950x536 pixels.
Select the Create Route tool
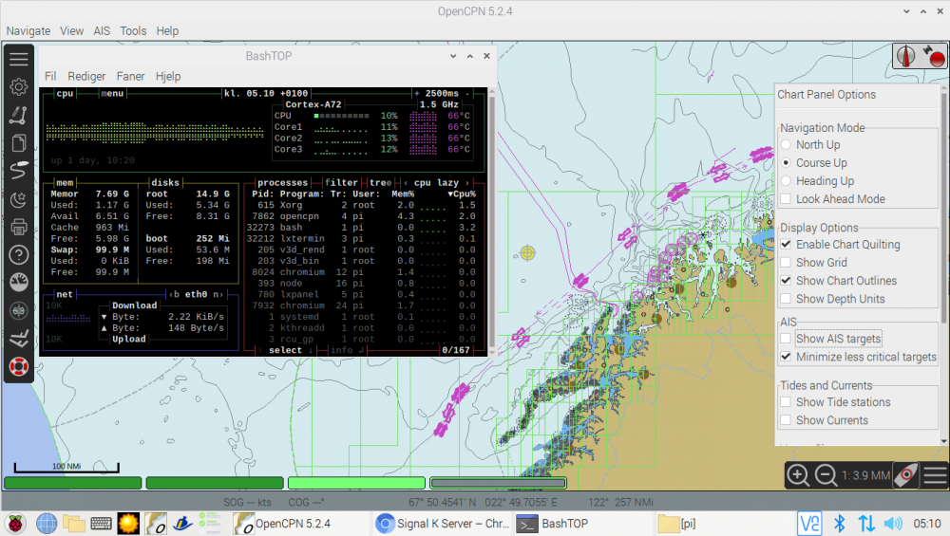[x=19, y=115]
